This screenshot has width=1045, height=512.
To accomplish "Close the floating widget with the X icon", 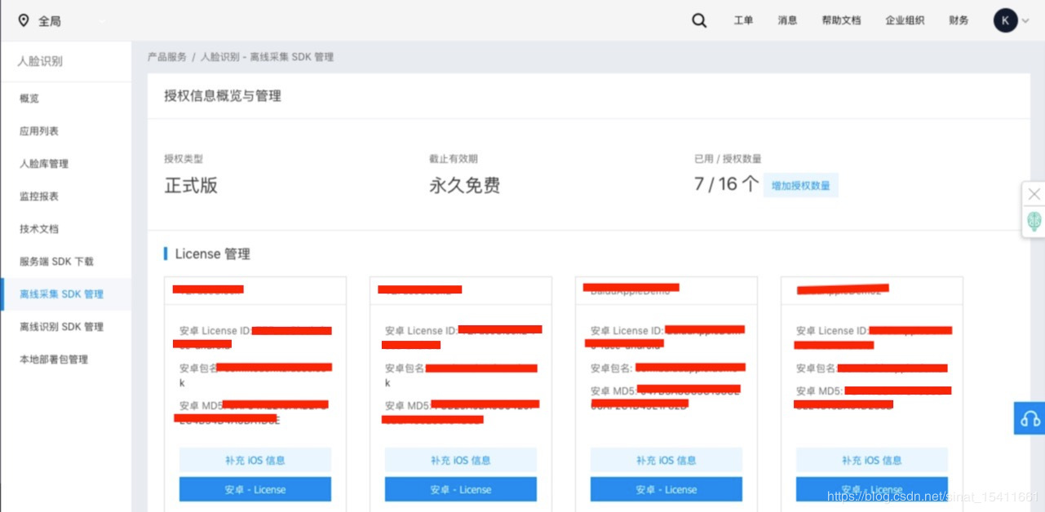I will coord(1034,193).
